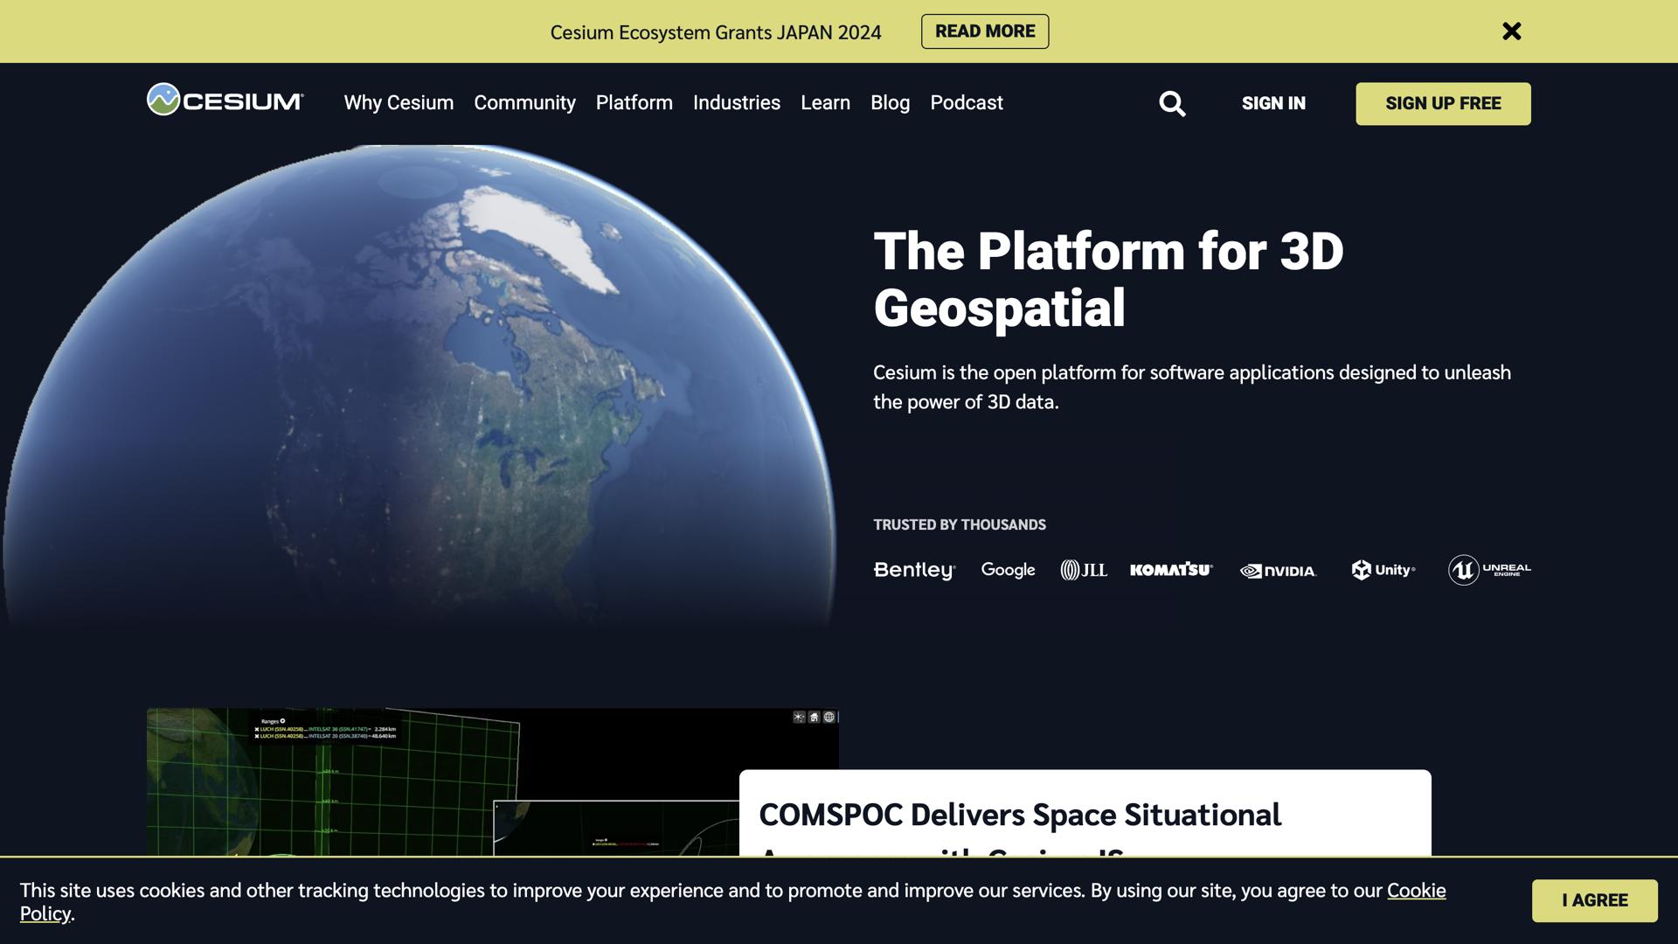Select the NVIDIA partner logo

pyautogui.click(x=1278, y=569)
